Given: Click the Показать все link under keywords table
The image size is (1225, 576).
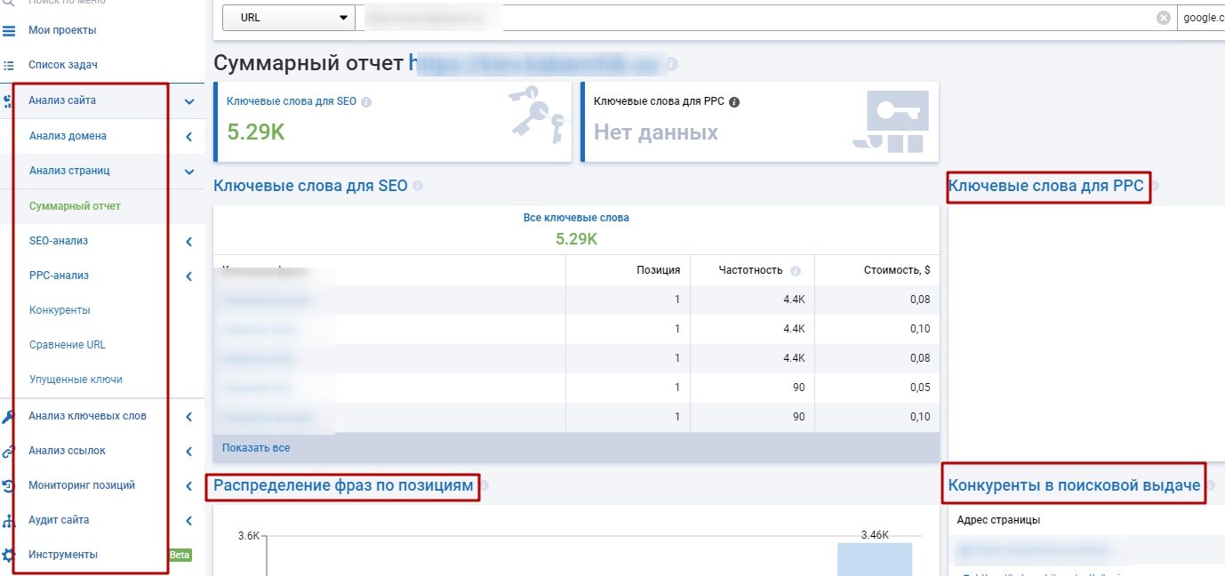Looking at the screenshot, I should point(256,448).
